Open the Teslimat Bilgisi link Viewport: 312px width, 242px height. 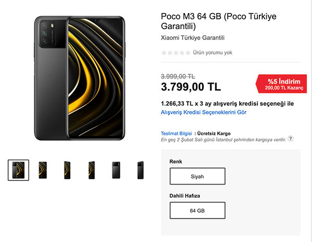176,133
